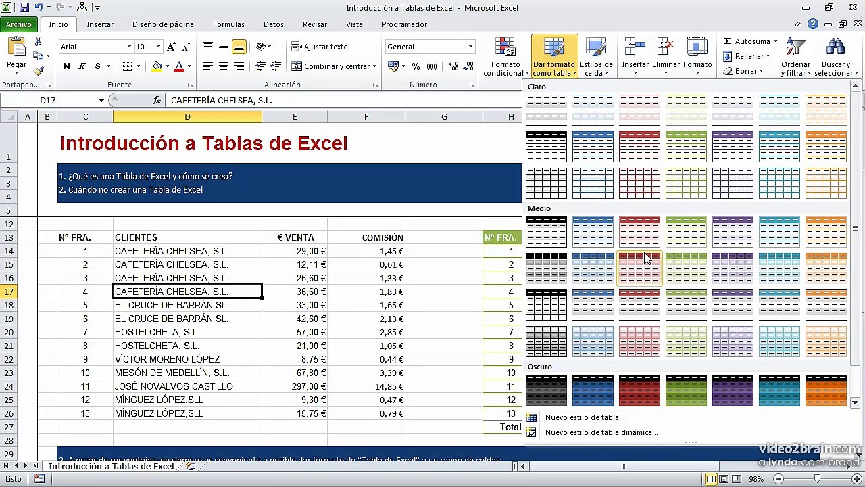Screen dimensions: 865x487
Task: Minimize the ribbon with the caret icon
Action: click(x=799, y=24)
